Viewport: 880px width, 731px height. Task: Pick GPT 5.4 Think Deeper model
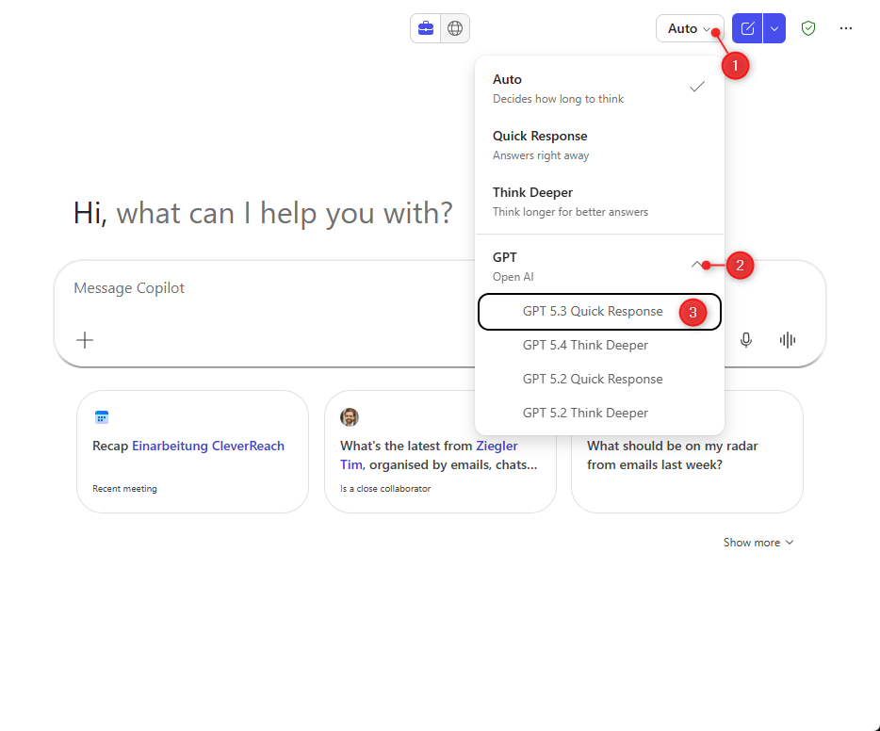[x=585, y=346]
